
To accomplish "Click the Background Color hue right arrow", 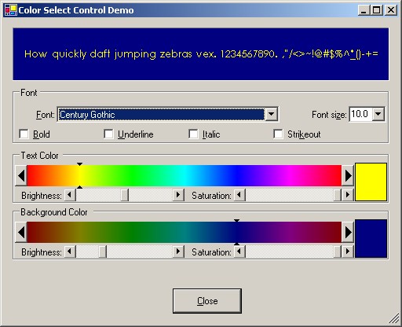I will (348, 232).
